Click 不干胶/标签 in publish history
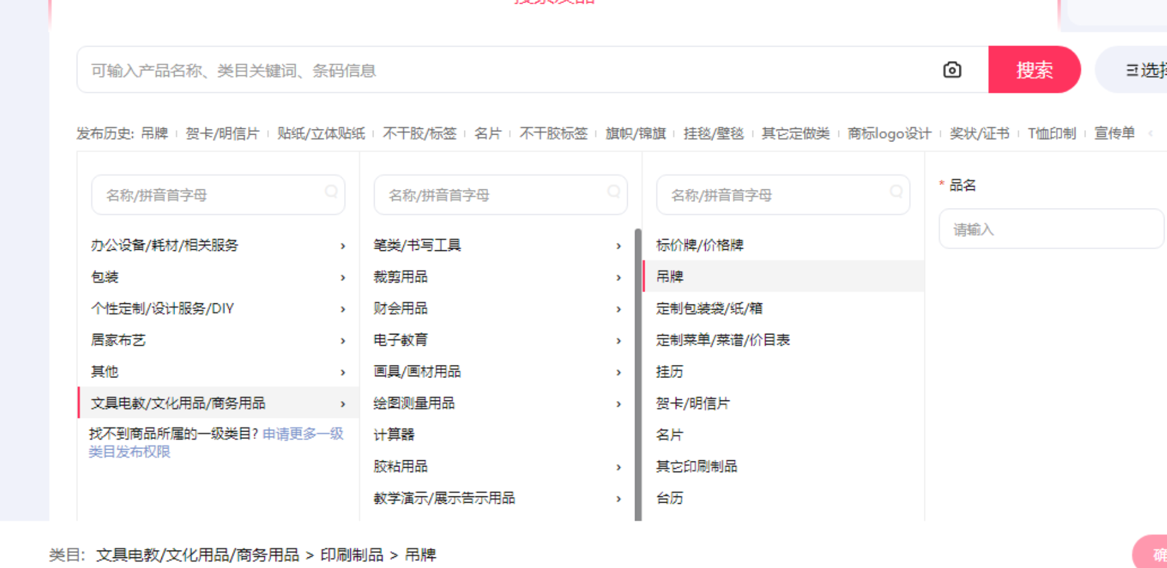 coord(420,133)
